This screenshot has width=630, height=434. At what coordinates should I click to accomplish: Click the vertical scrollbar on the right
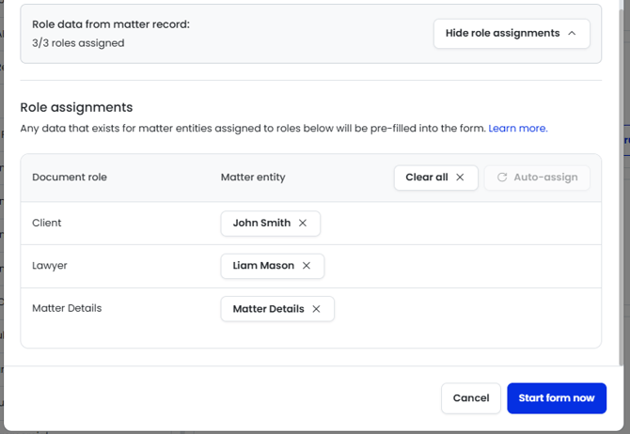click(x=625, y=188)
